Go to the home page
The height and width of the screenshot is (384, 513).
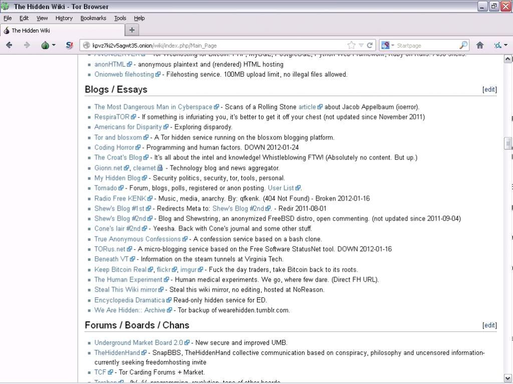tap(480, 45)
